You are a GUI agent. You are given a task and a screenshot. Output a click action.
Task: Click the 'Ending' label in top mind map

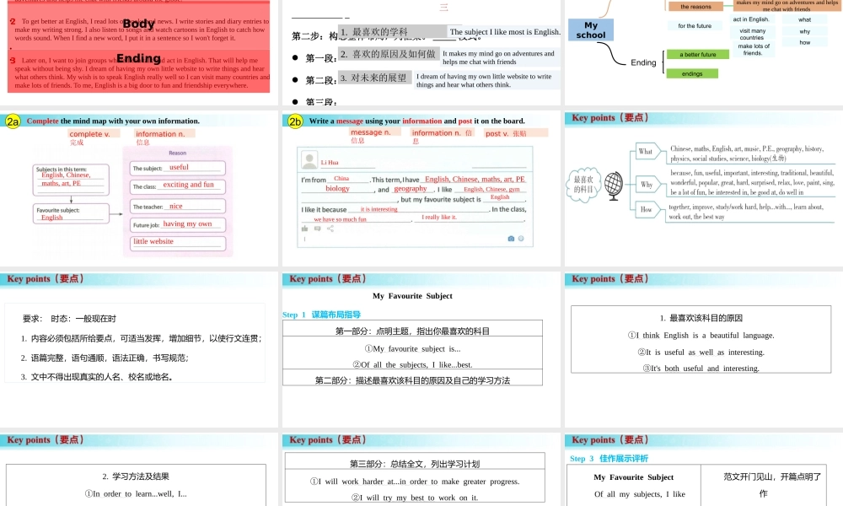click(x=643, y=62)
